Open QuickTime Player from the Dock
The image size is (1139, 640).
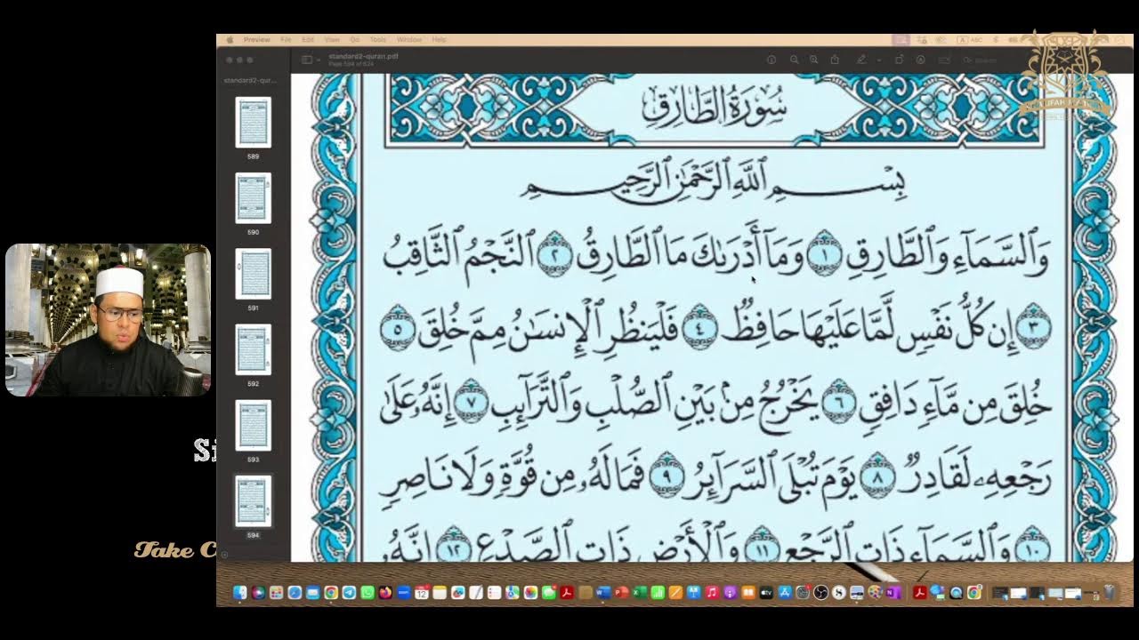coord(957,593)
